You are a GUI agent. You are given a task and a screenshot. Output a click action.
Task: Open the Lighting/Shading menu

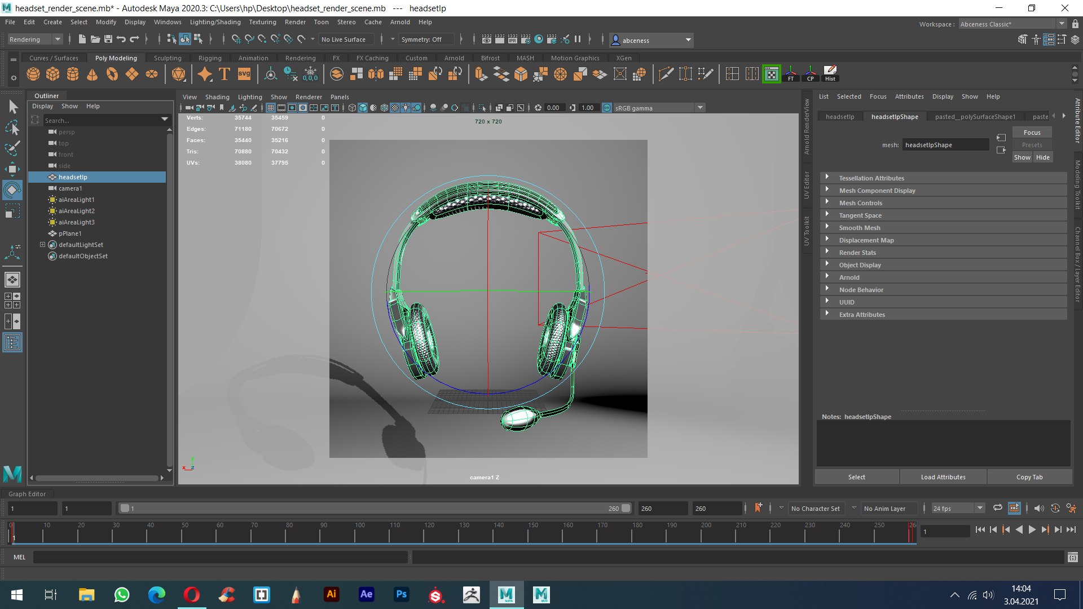point(215,22)
